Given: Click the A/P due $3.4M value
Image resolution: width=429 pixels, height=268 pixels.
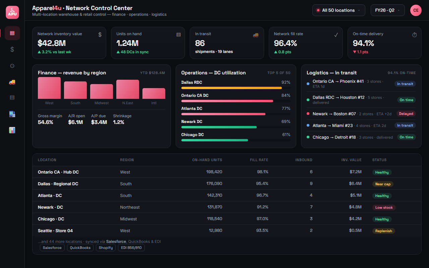Looking at the screenshot, I should (x=99, y=122).
